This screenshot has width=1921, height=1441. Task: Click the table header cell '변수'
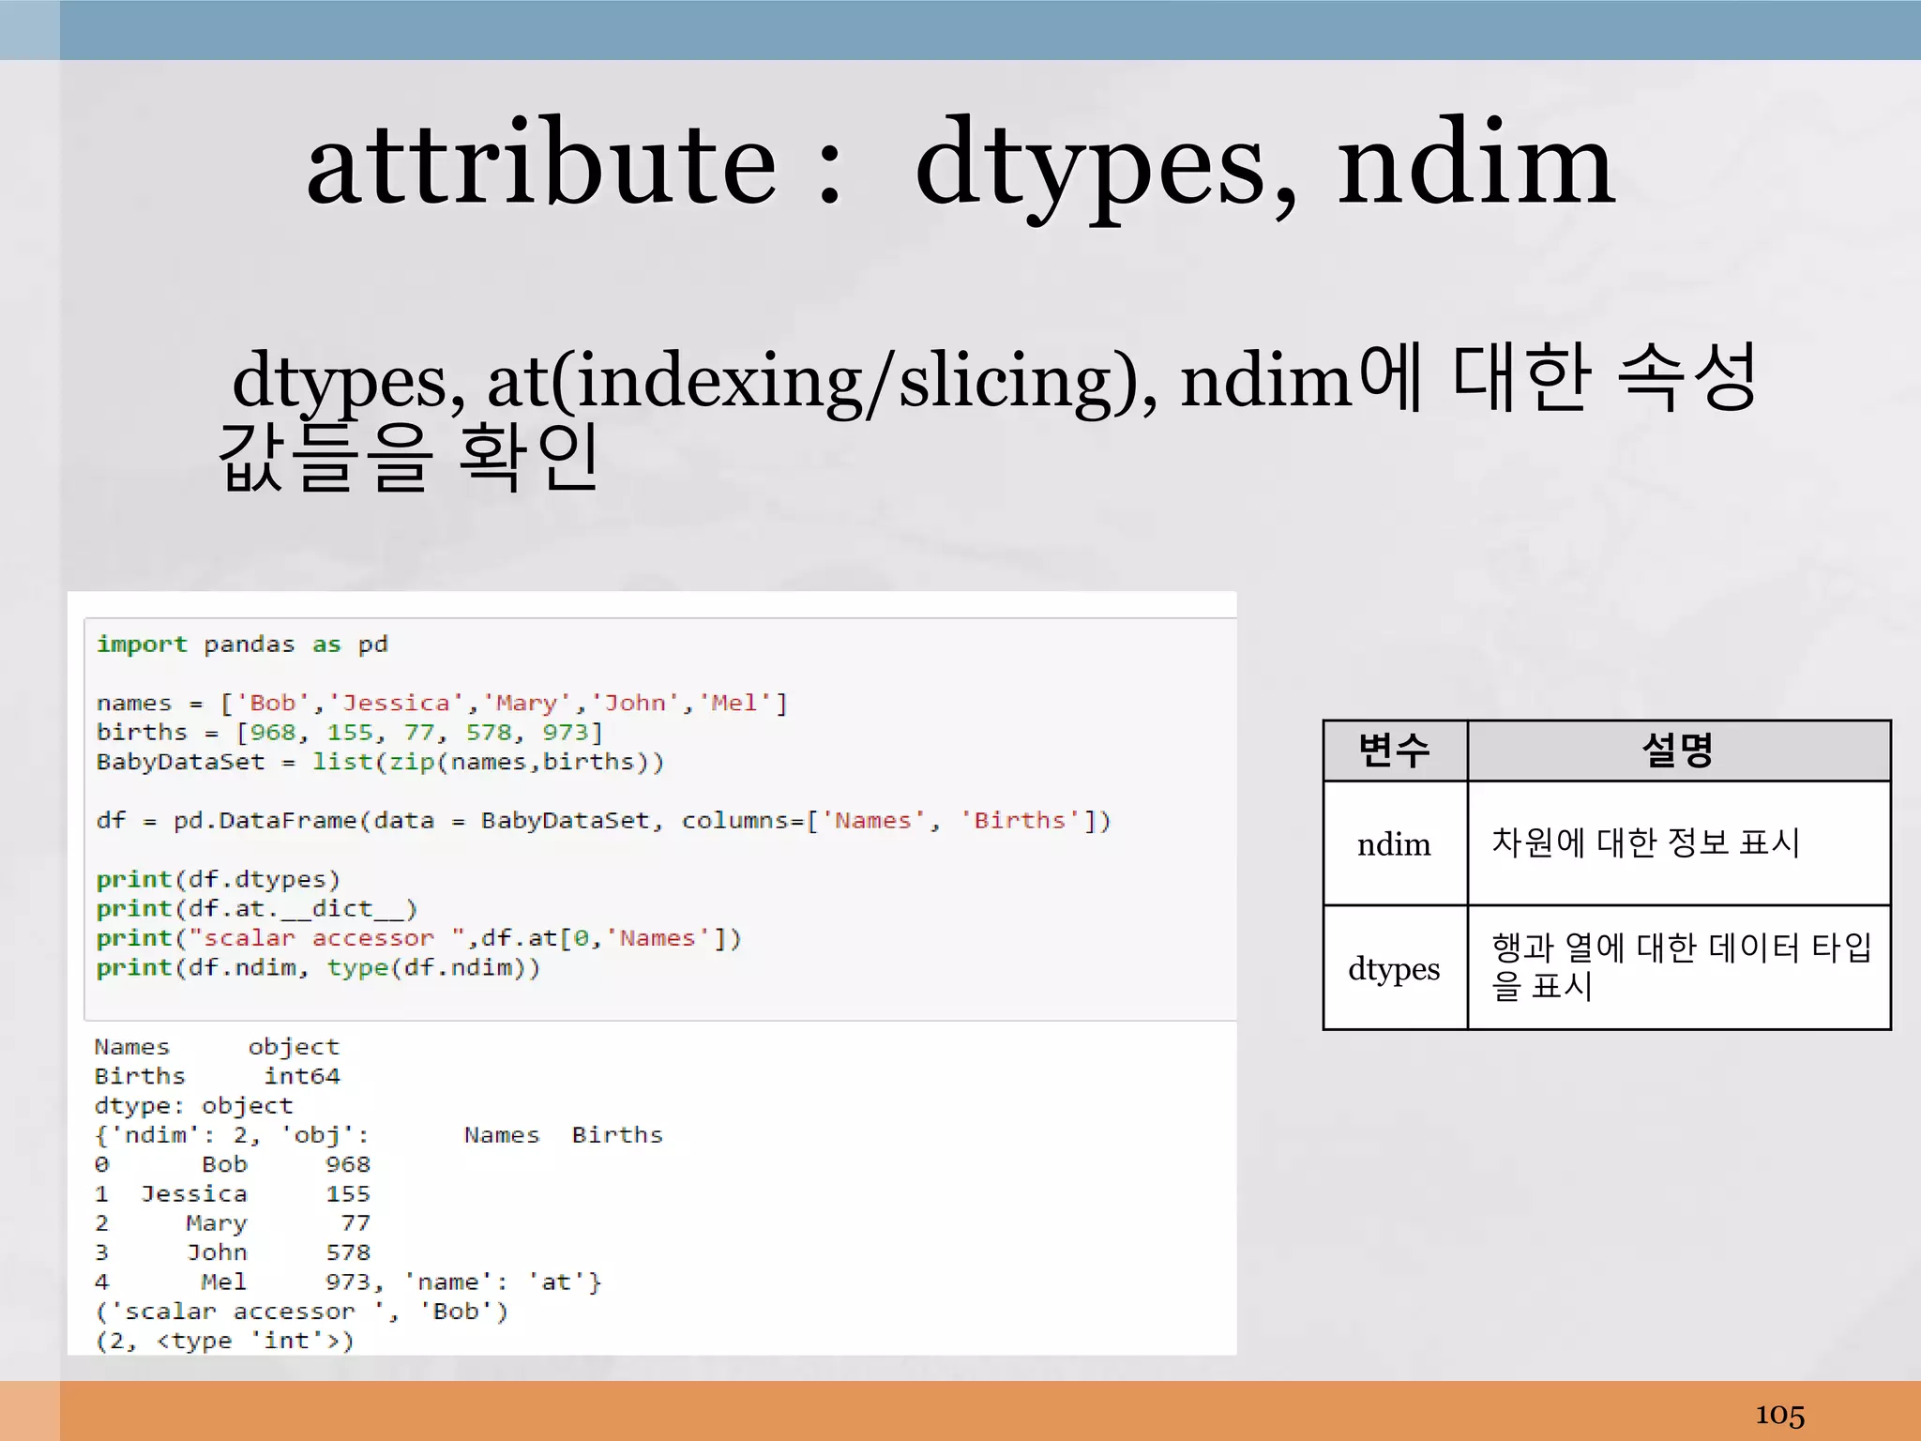tap(1395, 751)
